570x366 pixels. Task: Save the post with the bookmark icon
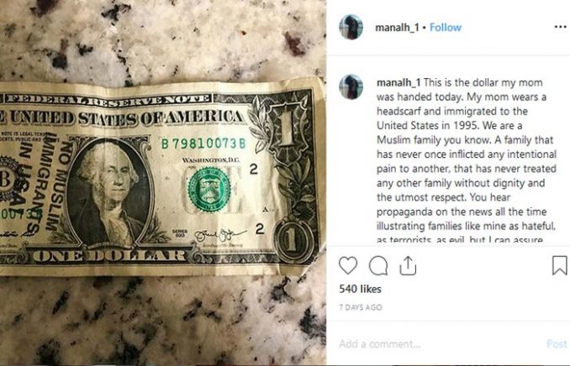559,265
